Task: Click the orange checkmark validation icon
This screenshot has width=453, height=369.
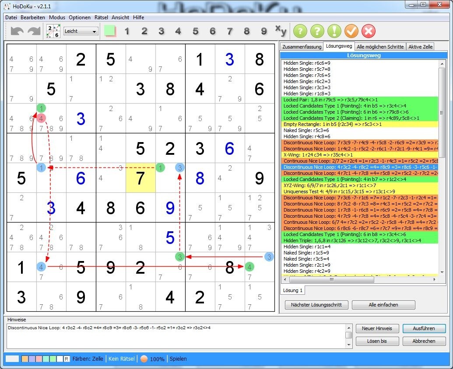Action: pos(351,31)
